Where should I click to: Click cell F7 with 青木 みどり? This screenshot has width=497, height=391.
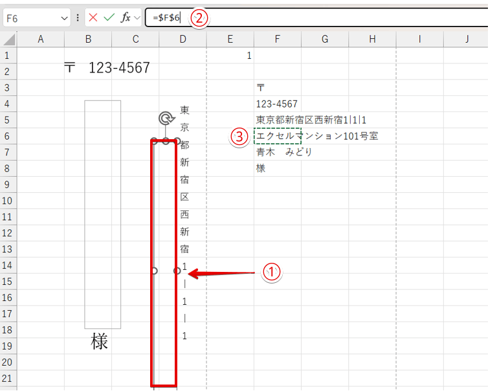(x=278, y=152)
